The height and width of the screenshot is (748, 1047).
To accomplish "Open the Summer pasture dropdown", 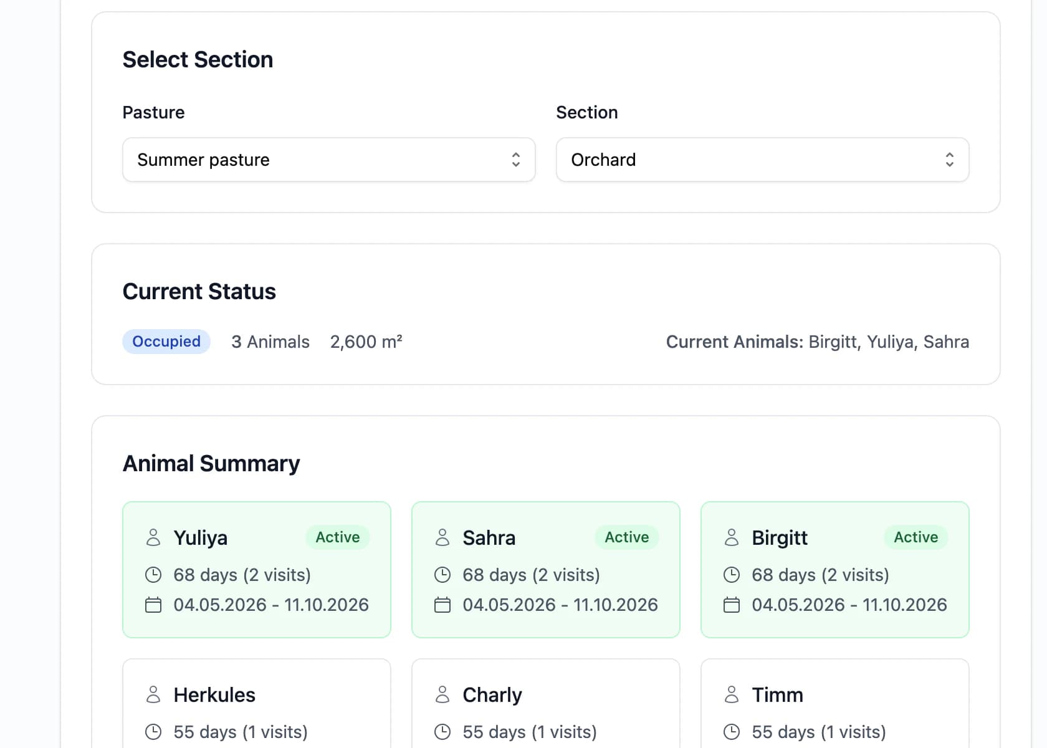I will (x=329, y=160).
